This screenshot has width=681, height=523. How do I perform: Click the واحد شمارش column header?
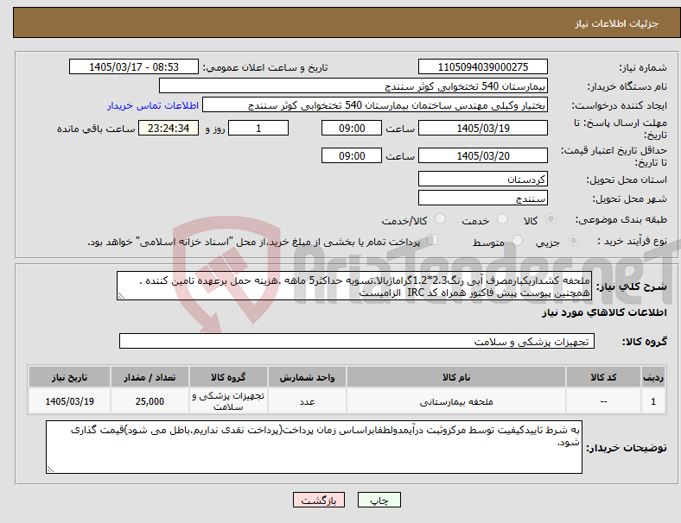coord(307,377)
